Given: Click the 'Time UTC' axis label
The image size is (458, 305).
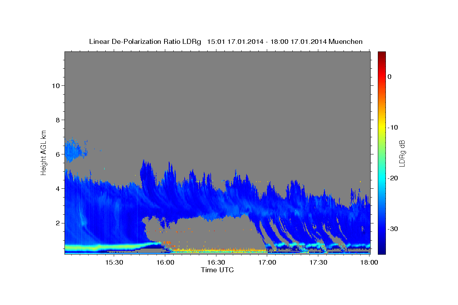Looking at the screenshot, I should point(217,270).
